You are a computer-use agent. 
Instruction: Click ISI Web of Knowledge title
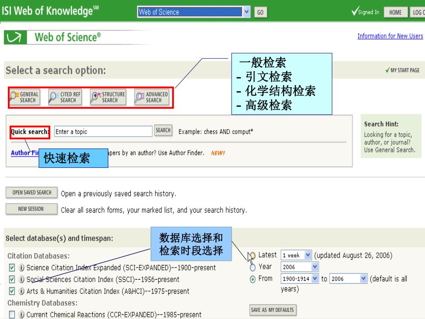tap(50, 11)
